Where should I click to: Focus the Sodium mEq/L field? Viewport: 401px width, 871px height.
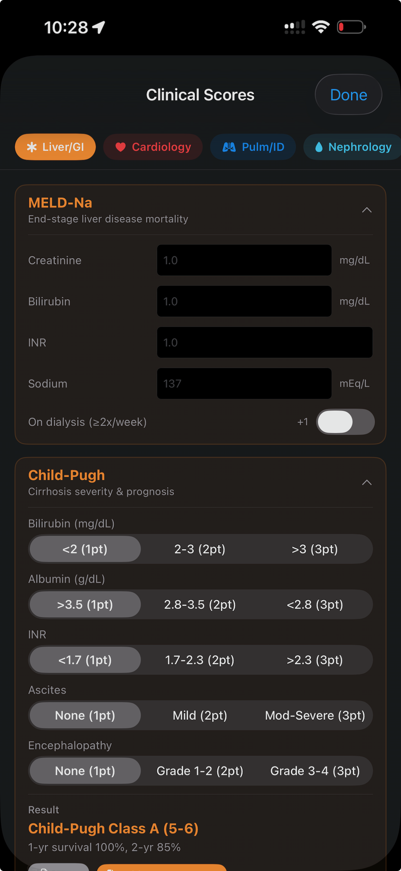[x=244, y=383]
